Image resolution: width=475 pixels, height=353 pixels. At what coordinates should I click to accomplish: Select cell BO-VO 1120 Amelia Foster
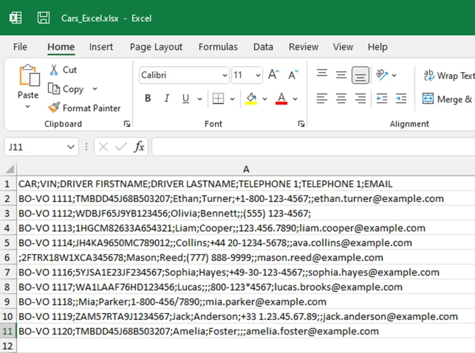click(x=246, y=331)
